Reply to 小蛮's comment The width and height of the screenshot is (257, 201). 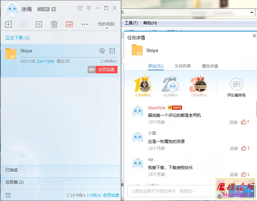pyautogui.click(x=234, y=148)
